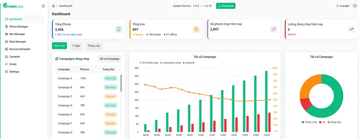
Task: Click the 27 offline status text
Action: pyautogui.click(x=171, y=34)
